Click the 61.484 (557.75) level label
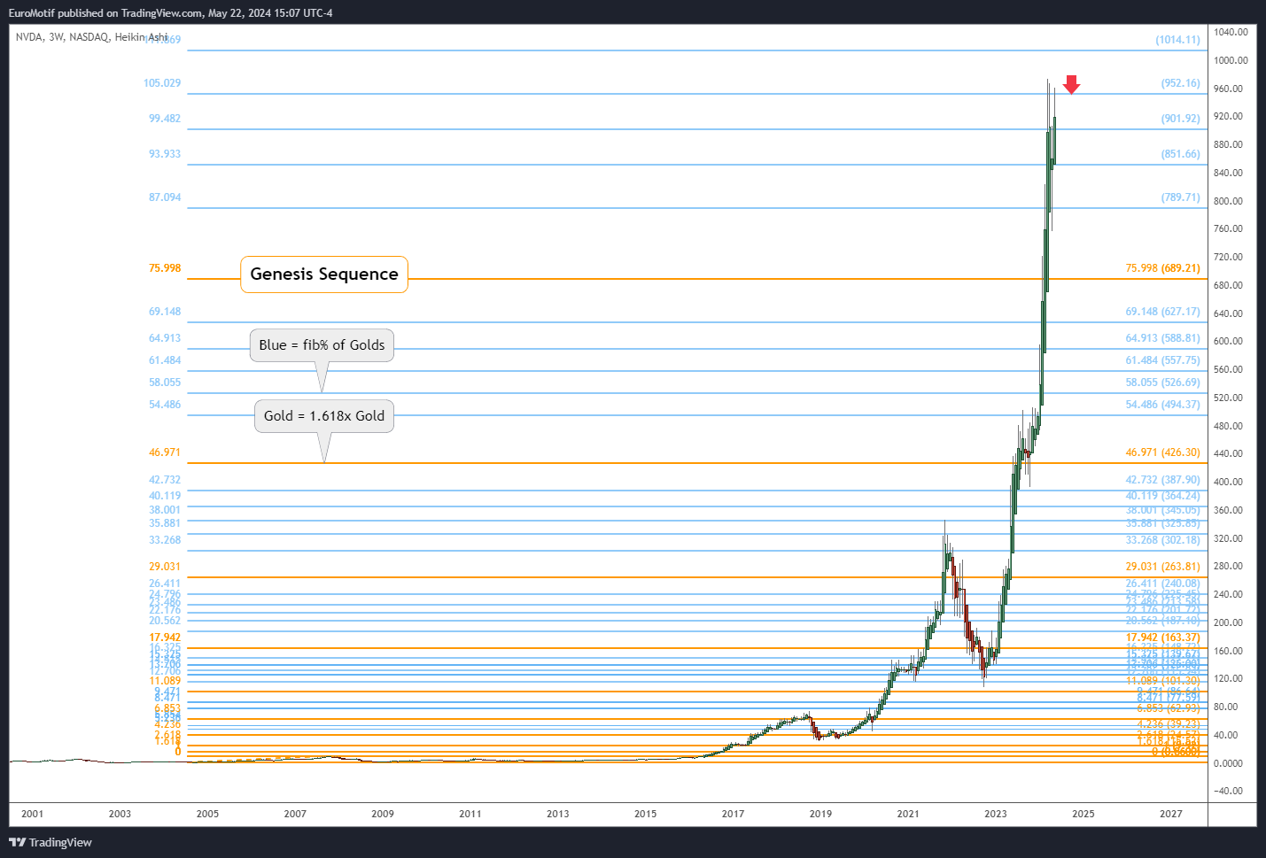 pyautogui.click(x=1163, y=360)
